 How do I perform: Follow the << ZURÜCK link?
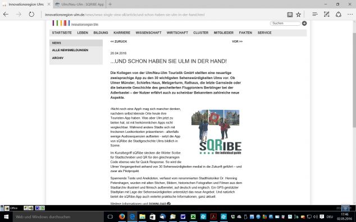[118, 41]
